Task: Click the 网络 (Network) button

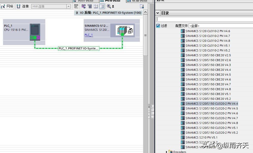Action: point(7,6)
